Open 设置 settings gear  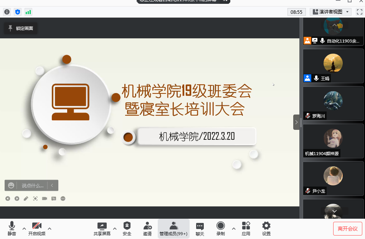(x=266, y=229)
